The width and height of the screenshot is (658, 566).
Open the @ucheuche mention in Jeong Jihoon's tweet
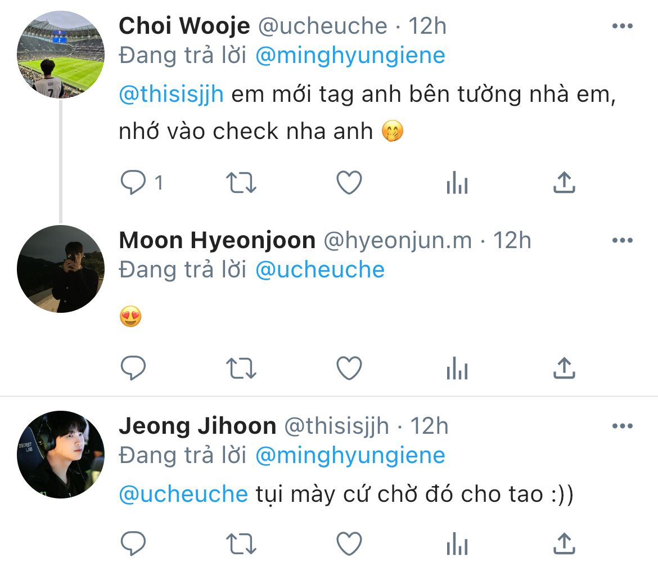coord(183,494)
